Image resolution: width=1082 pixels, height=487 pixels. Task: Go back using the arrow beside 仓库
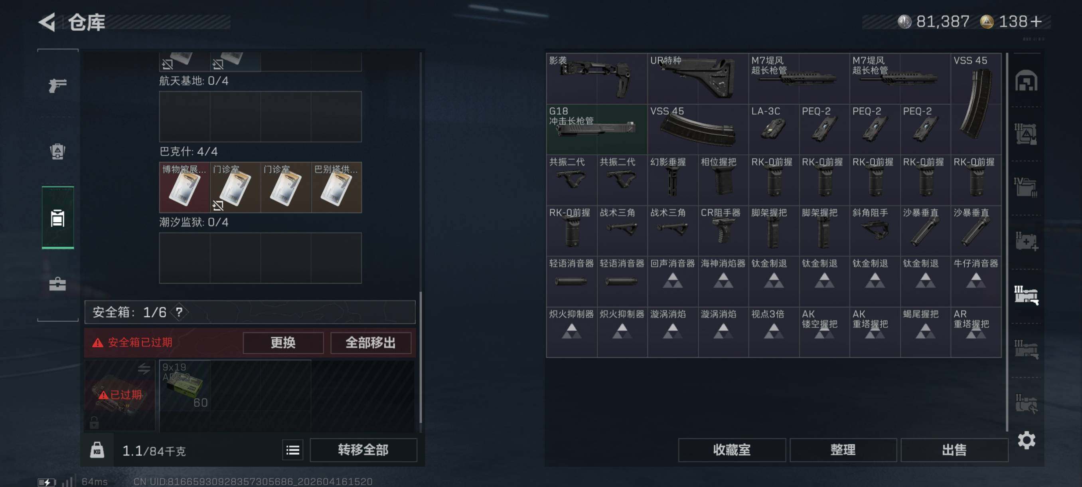pyautogui.click(x=47, y=22)
